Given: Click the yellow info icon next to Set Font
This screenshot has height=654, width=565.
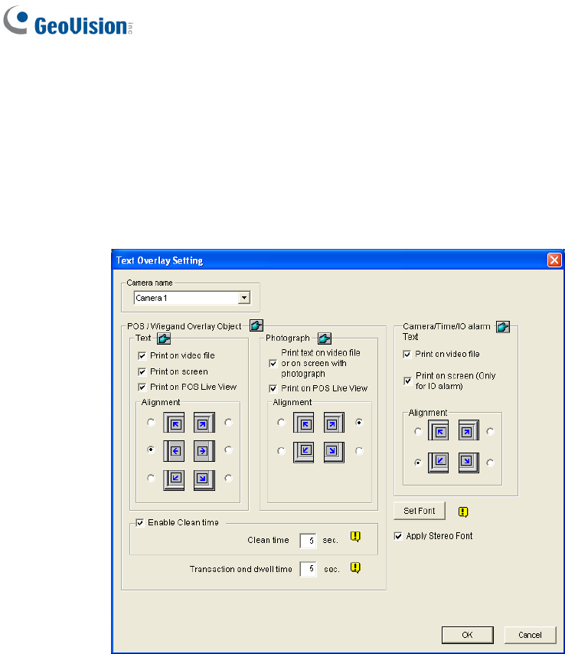Looking at the screenshot, I should point(463,512).
